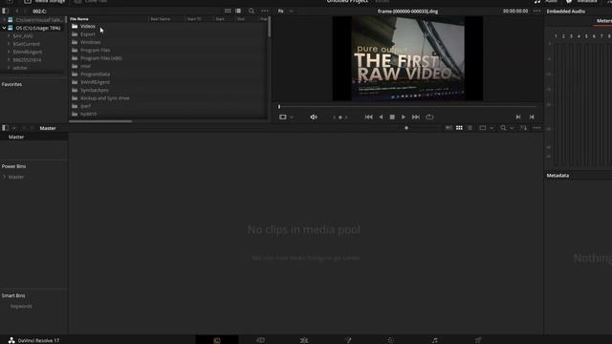Toggle the Metadata panel button at top
Image resolution: width=612 pixels, height=344 pixels.
[x=581, y=2]
